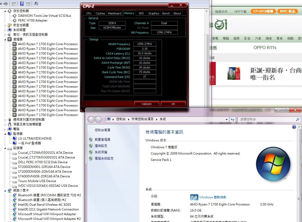This screenshot has width=302, height=222.
Task: Collapse the 磁碟機 tree node
Action: pyautogui.click(x=5, y=148)
